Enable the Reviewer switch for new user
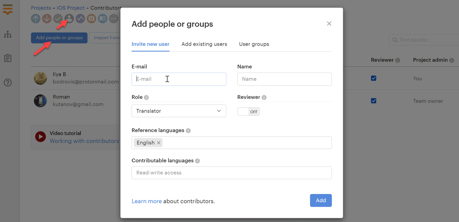Image resolution: width=459 pixels, height=222 pixels. pyautogui.click(x=248, y=111)
